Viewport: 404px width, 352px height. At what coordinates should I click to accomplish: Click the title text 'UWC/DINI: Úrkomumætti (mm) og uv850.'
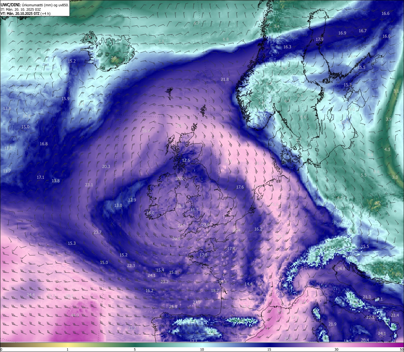tap(34, 5)
